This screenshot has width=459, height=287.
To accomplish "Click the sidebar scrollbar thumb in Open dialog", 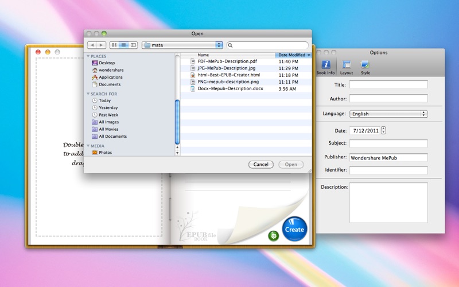I will (177, 122).
